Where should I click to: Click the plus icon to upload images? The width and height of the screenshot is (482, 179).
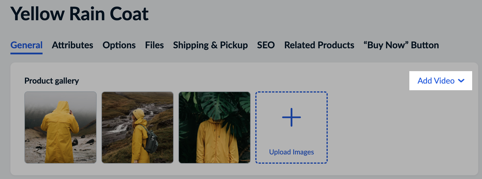[291, 117]
